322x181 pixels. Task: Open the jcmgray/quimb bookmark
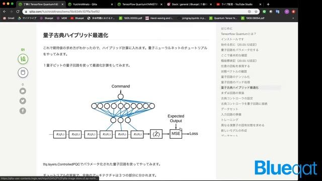click(x=192, y=18)
